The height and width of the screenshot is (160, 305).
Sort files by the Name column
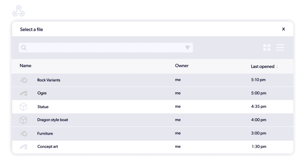click(25, 66)
